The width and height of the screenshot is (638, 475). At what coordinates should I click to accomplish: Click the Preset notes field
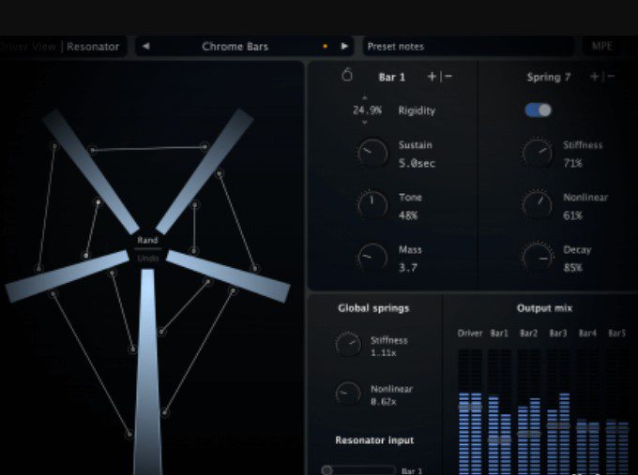coord(468,47)
